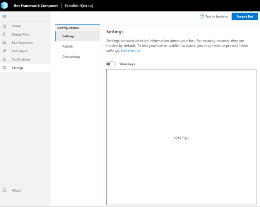Image resolution: width=260 pixels, height=207 pixels.
Task: Click Test in Emulator link text
Action: click(217, 17)
